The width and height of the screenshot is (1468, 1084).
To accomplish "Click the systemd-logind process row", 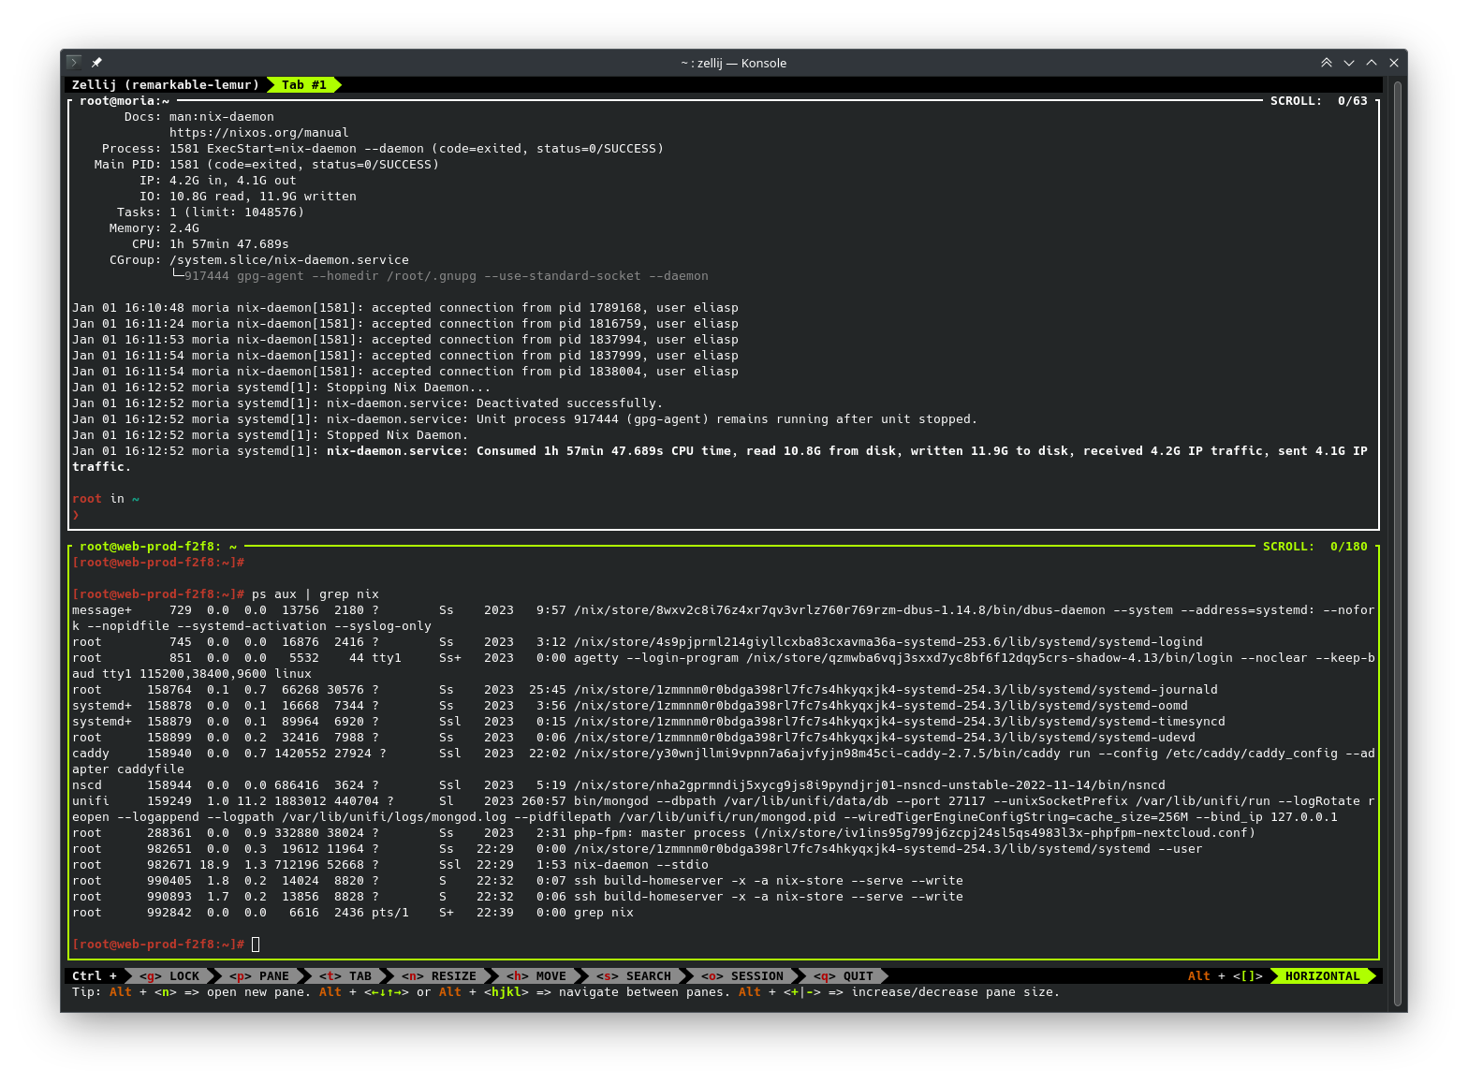I will coord(638,642).
